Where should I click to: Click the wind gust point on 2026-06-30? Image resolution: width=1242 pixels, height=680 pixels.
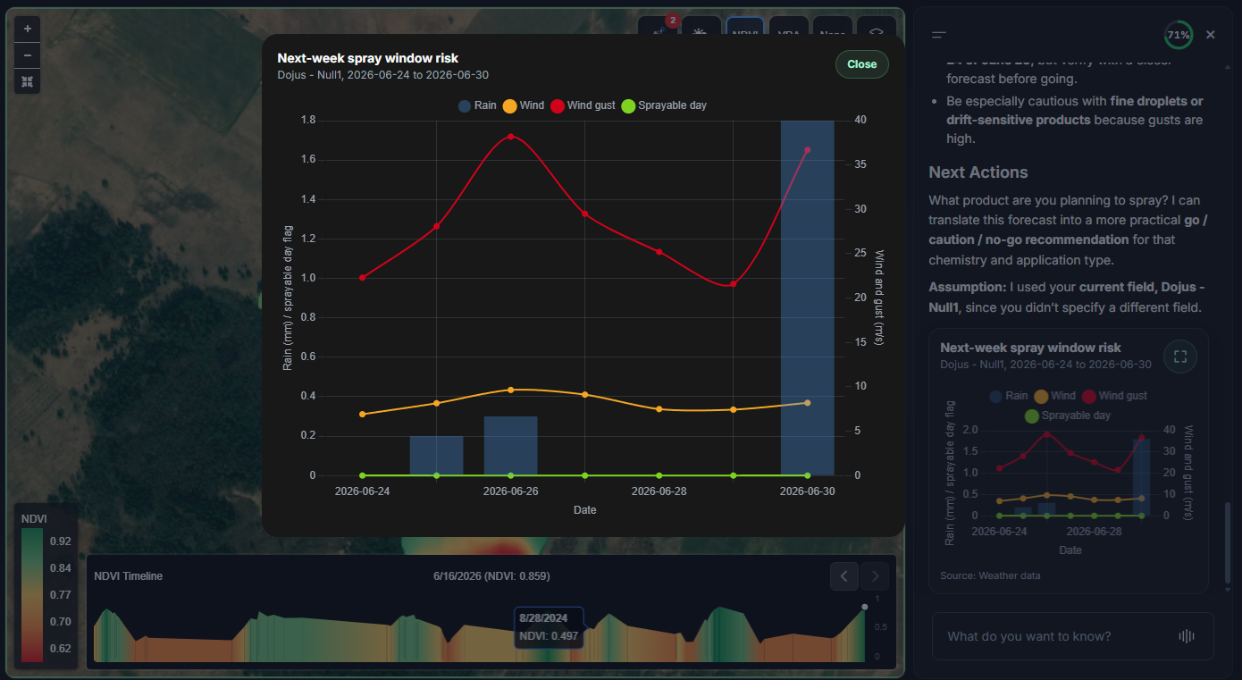tap(808, 150)
